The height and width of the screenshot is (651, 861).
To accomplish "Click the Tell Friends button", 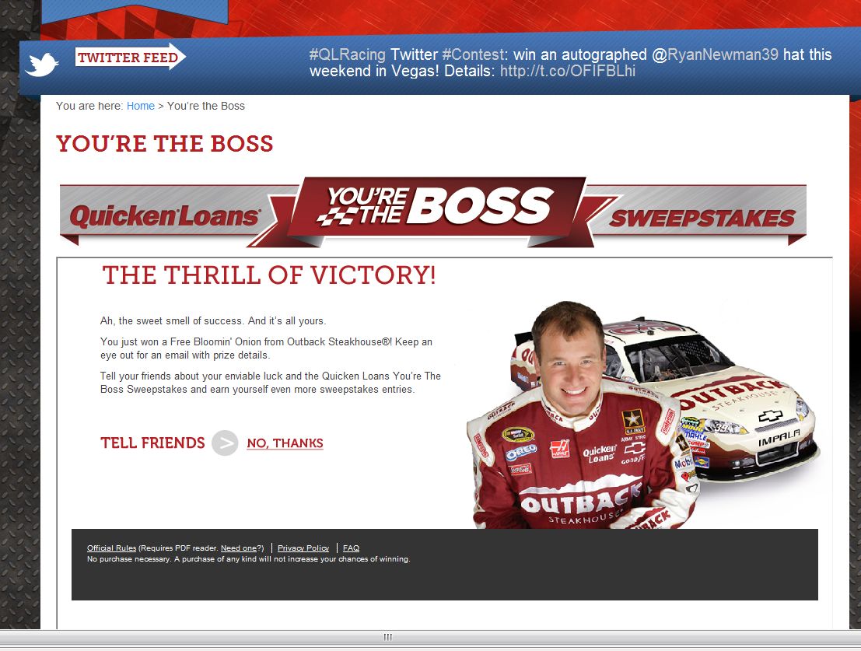I will tap(152, 443).
